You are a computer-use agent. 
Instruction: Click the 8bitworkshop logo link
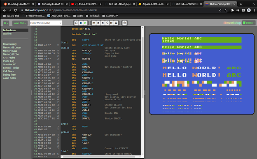232,23
